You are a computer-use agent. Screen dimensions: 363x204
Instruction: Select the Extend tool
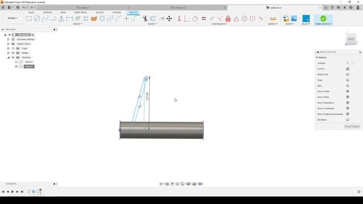161,19
